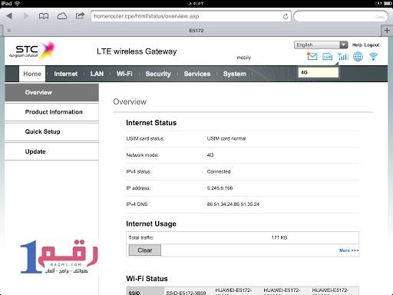The width and height of the screenshot is (393, 295).
Task: Go back with Safari back arrow
Action: [9, 16]
